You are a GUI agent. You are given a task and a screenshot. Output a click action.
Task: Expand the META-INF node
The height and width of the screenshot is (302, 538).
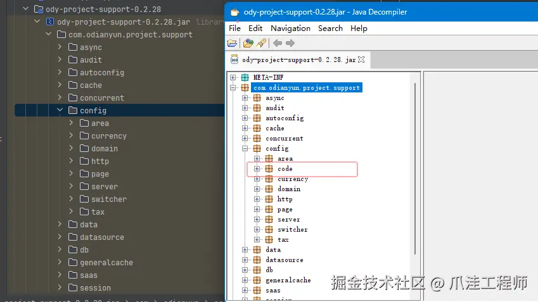(x=233, y=77)
